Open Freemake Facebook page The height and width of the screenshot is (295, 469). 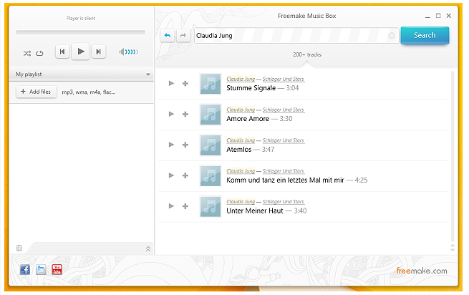[x=25, y=269]
